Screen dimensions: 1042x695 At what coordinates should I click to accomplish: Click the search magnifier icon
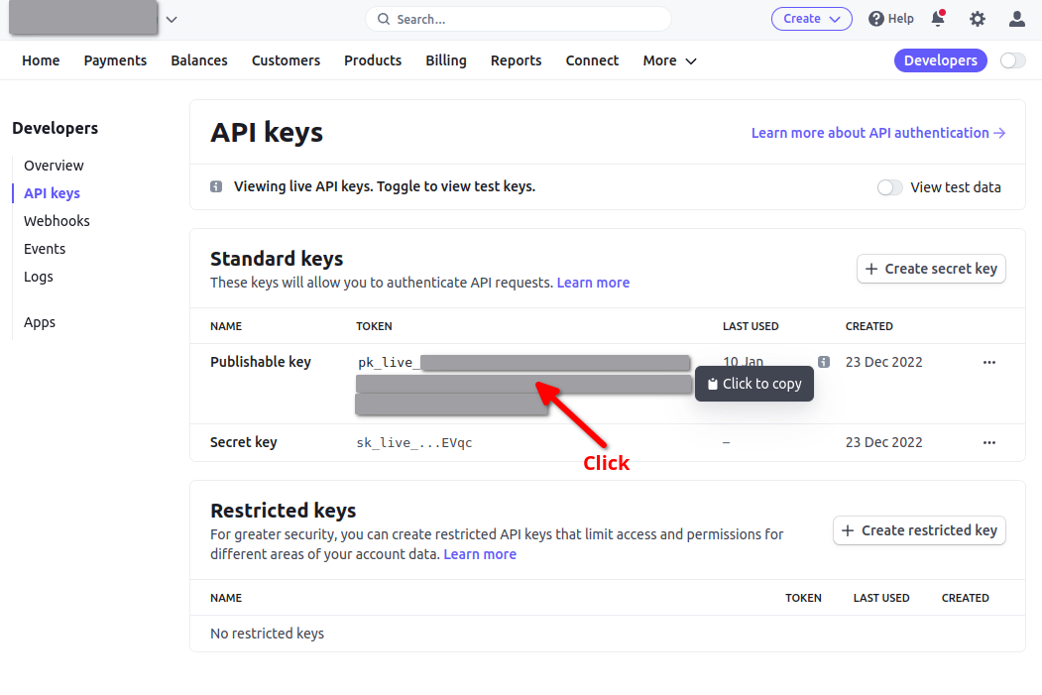point(384,19)
